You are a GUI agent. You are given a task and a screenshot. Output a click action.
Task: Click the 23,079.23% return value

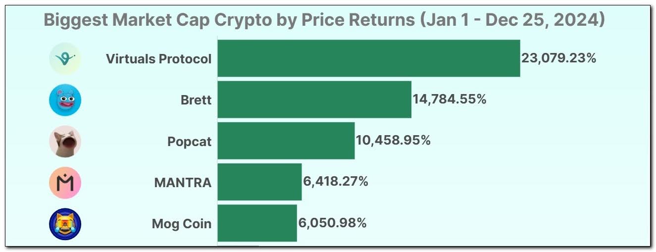click(x=558, y=58)
